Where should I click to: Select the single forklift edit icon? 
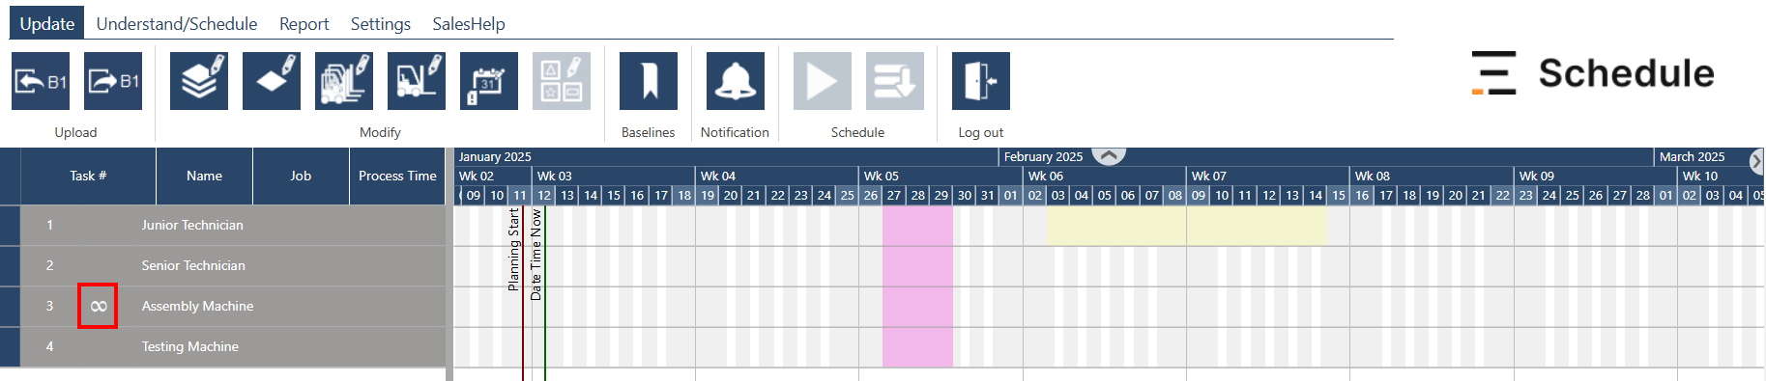tap(417, 81)
